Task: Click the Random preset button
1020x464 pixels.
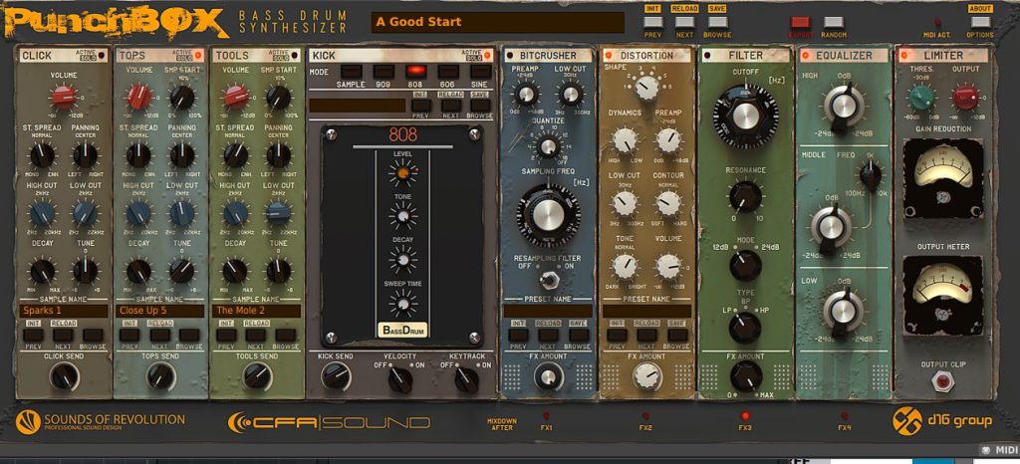Action: point(833,21)
